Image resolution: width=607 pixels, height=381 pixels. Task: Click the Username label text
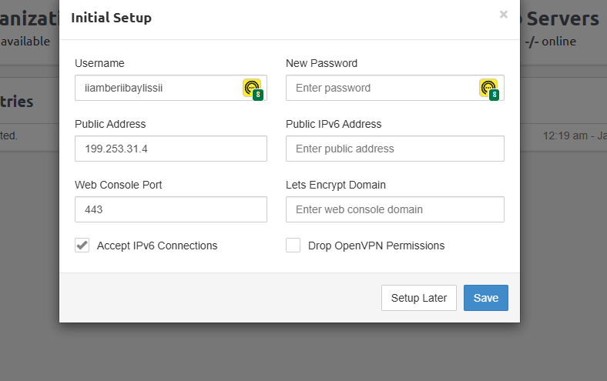tap(99, 63)
